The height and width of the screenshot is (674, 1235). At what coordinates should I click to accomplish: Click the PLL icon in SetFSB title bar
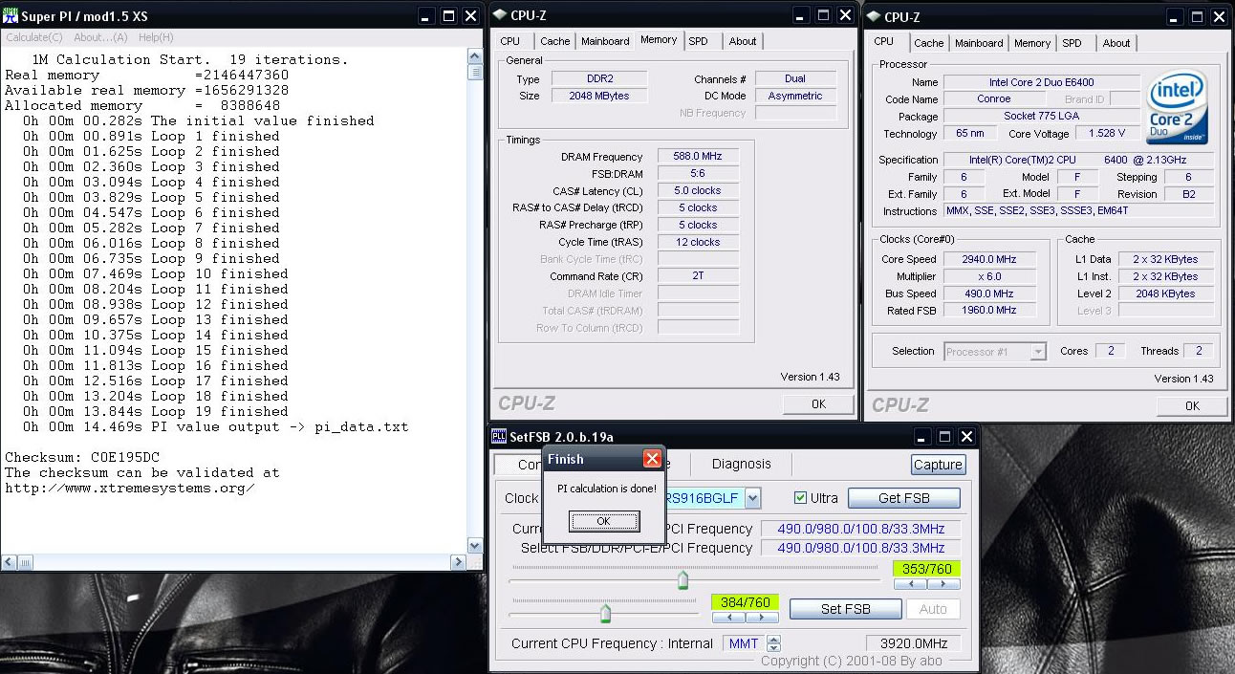pyautogui.click(x=499, y=437)
